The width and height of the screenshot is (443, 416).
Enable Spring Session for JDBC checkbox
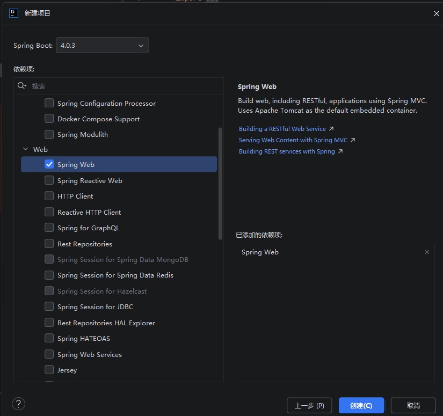point(49,306)
